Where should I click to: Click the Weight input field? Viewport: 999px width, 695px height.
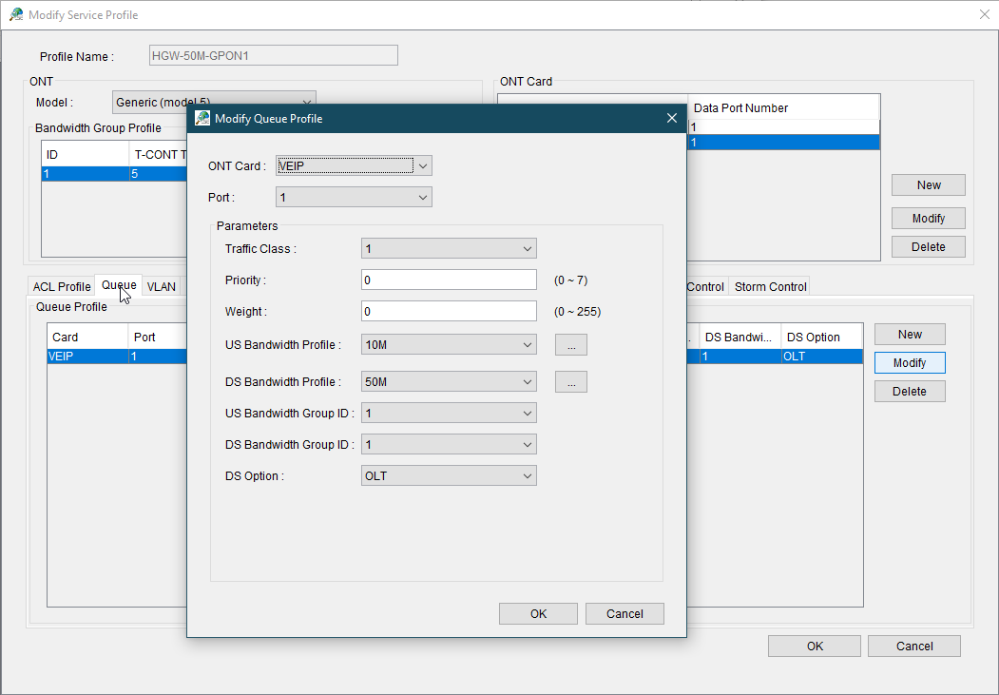tap(449, 312)
